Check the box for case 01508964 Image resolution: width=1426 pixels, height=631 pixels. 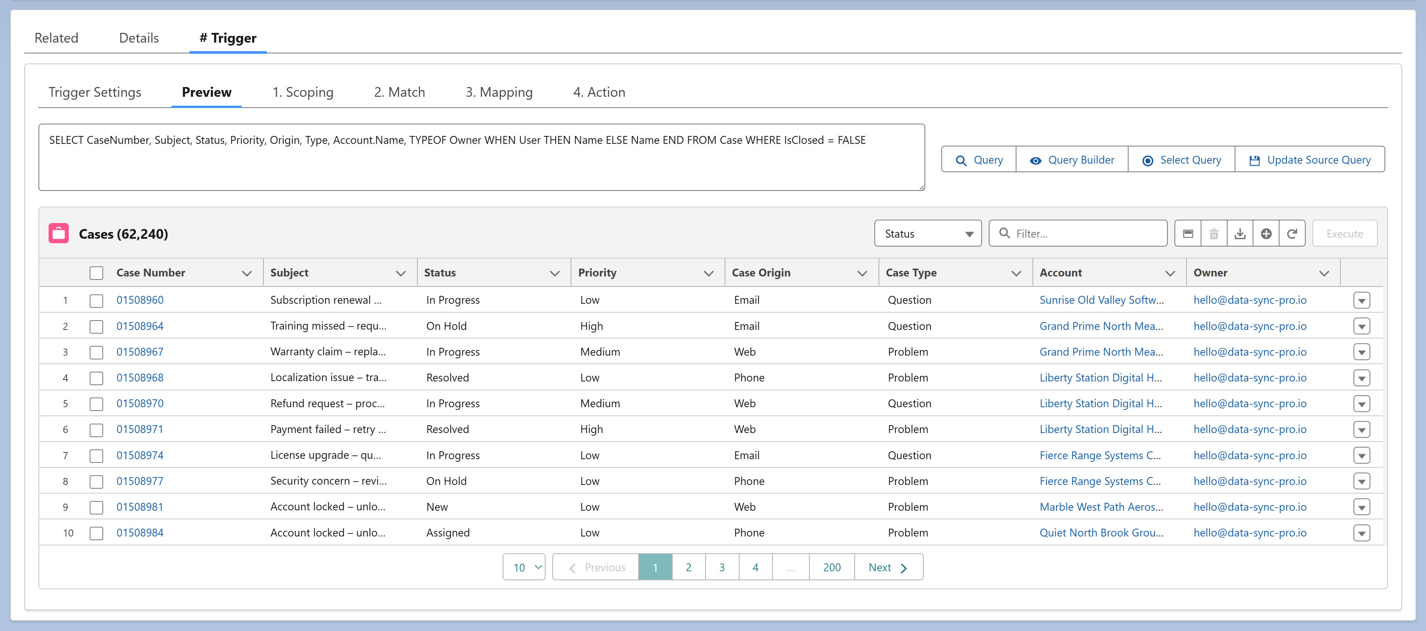coord(96,327)
